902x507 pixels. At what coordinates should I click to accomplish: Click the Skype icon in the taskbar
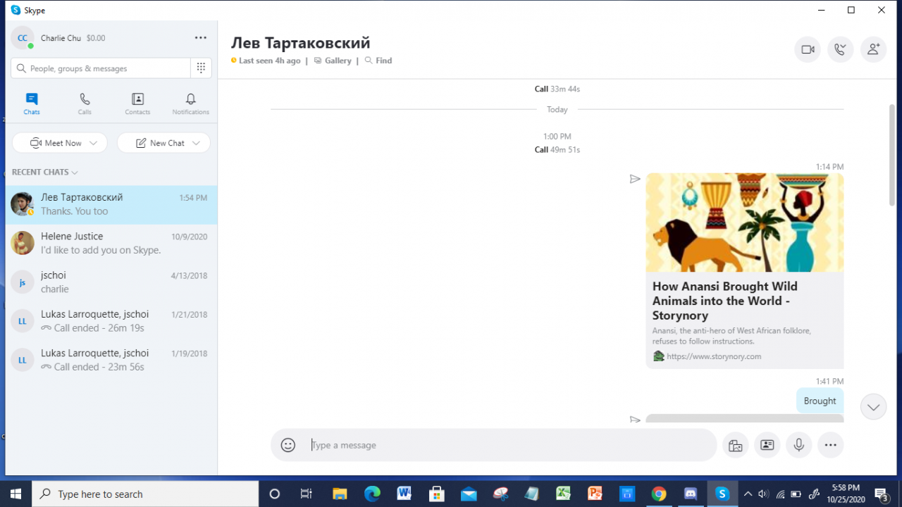point(722,494)
